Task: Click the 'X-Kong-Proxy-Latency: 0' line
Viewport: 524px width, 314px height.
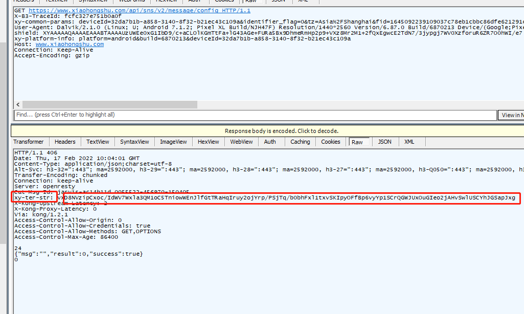Action: coord(56,209)
